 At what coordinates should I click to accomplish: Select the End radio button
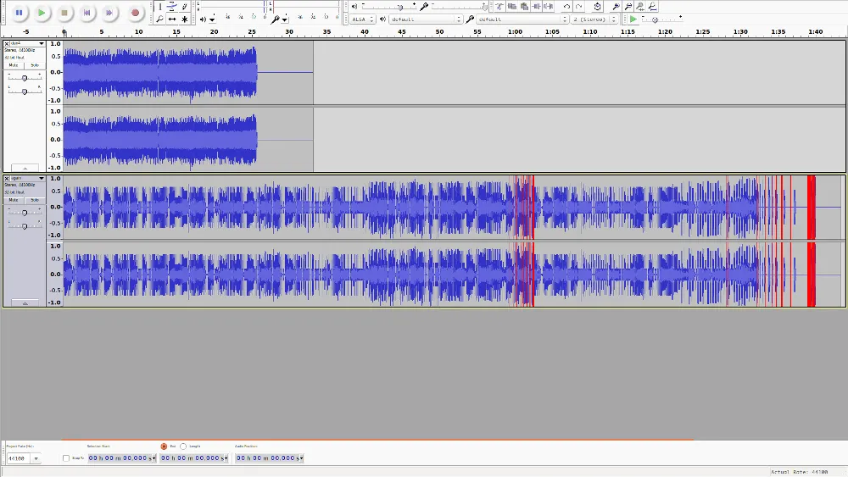pos(164,446)
